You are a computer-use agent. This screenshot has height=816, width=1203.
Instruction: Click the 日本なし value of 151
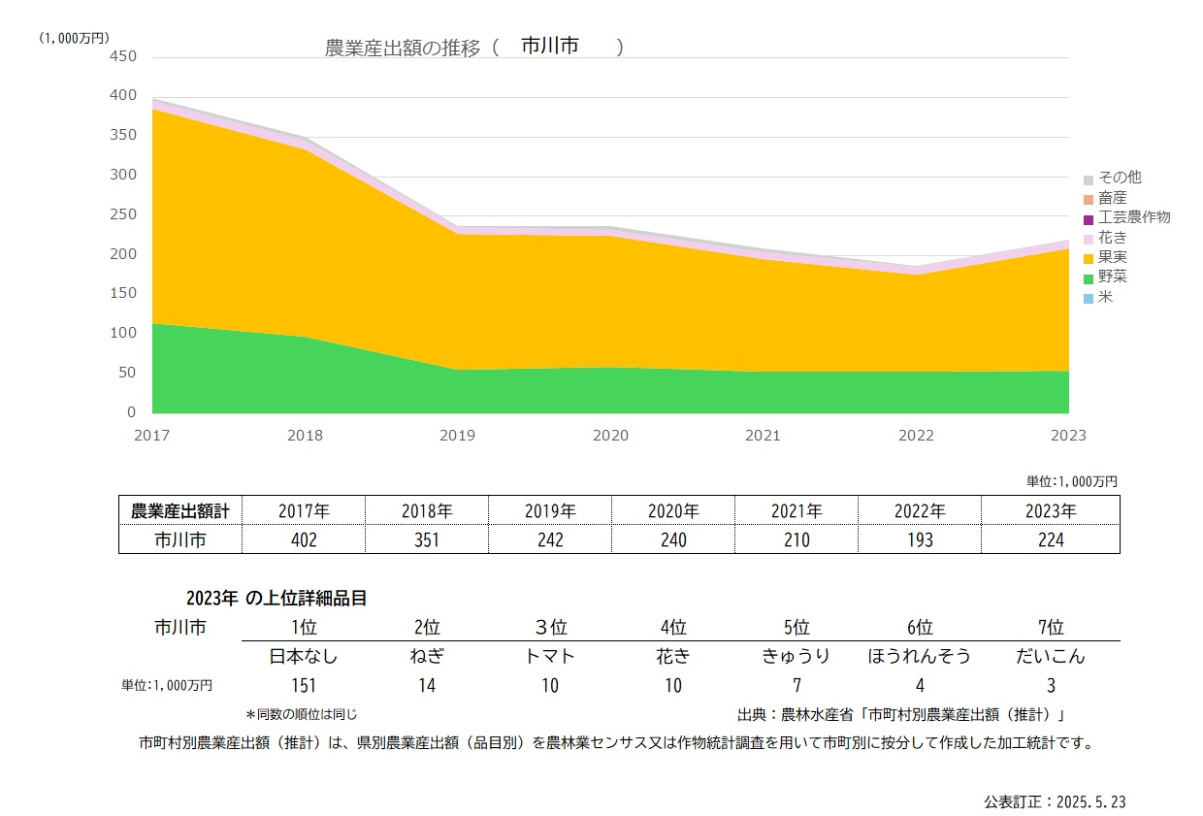[x=304, y=685]
